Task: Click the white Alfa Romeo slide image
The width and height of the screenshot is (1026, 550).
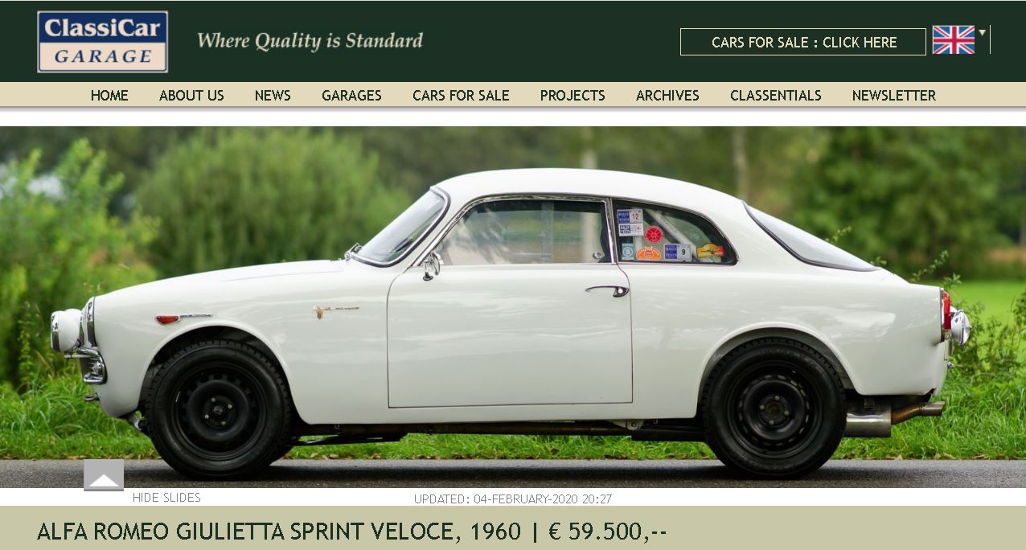Action: coord(513,307)
